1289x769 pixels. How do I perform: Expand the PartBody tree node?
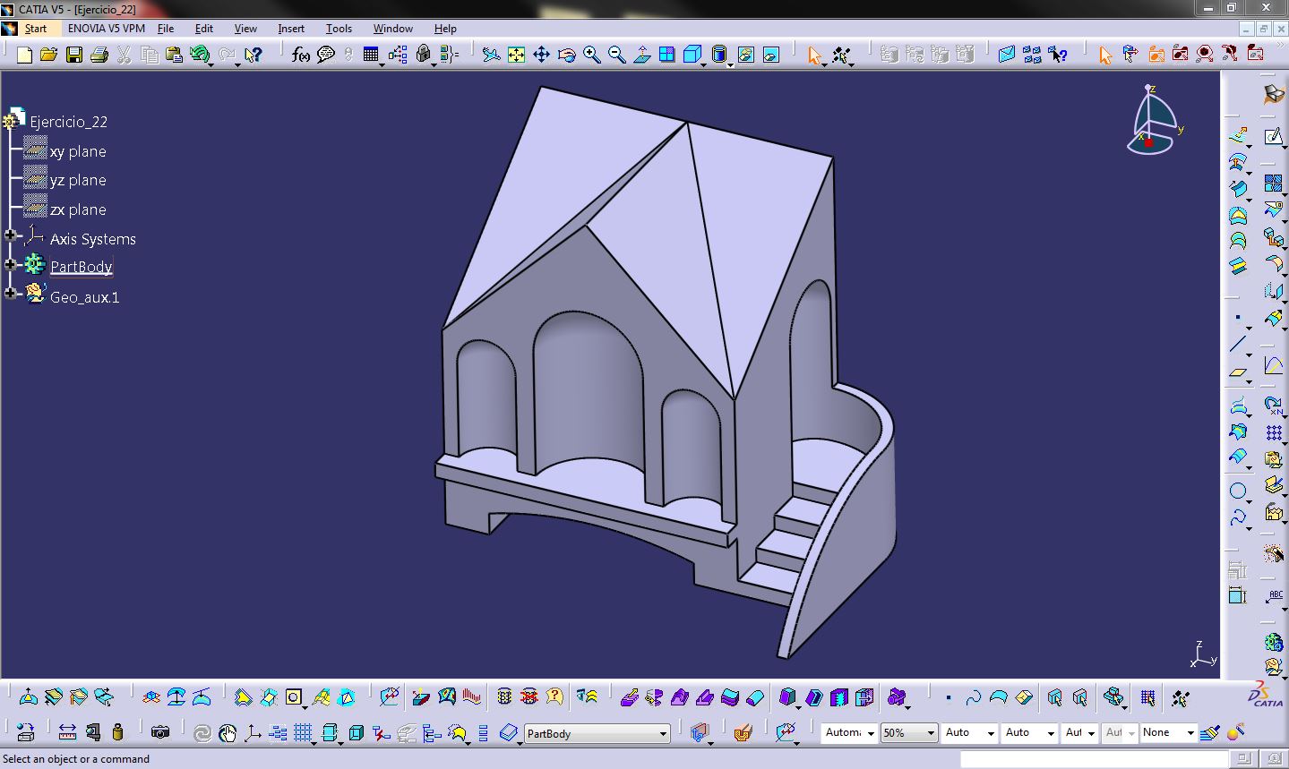click(11, 265)
